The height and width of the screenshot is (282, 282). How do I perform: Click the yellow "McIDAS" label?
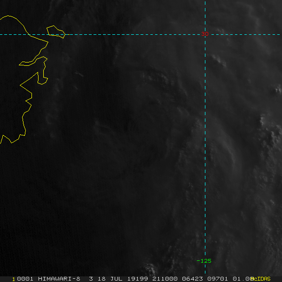point(260,279)
